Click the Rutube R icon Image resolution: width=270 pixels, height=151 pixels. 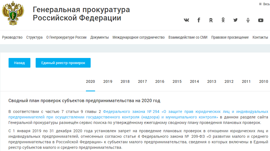point(211,20)
